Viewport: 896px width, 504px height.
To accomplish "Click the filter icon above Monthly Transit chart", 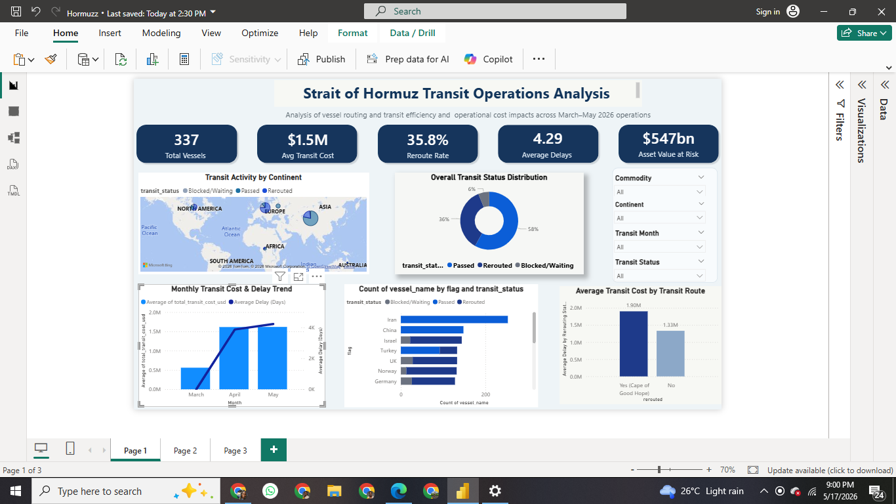I will (x=279, y=277).
